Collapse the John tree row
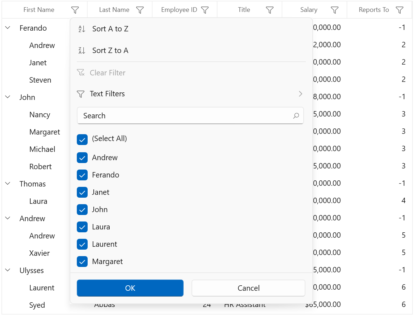Image resolution: width=414 pixels, height=316 pixels. point(8,97)
